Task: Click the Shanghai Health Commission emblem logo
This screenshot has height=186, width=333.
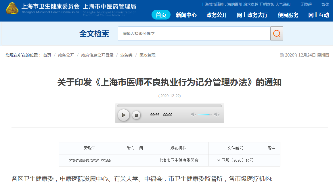Action: coord(12,8)
